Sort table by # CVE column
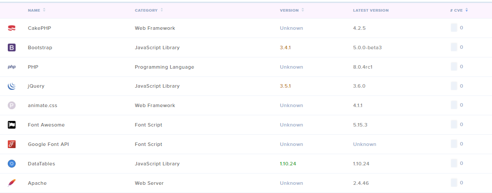Screen dimensions: 492x193 [x=459, y=10]
